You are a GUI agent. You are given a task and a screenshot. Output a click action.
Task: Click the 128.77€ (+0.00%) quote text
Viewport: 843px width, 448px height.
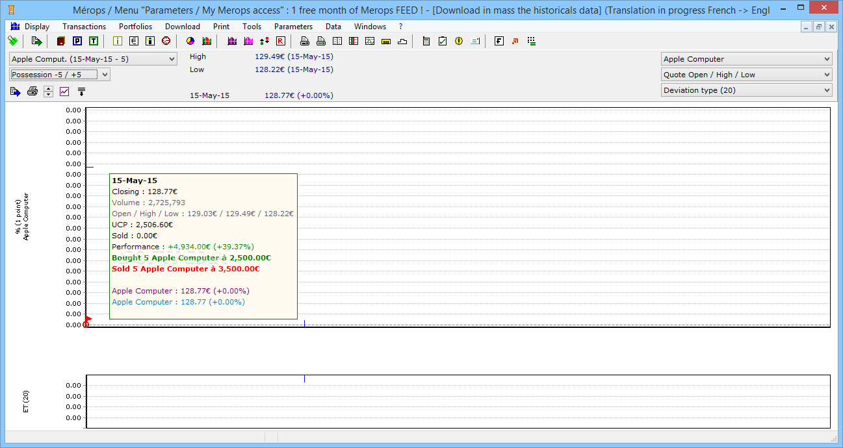point(298,95)
